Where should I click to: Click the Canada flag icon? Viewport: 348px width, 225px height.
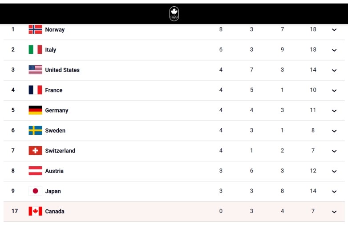(x=35, y=211)
